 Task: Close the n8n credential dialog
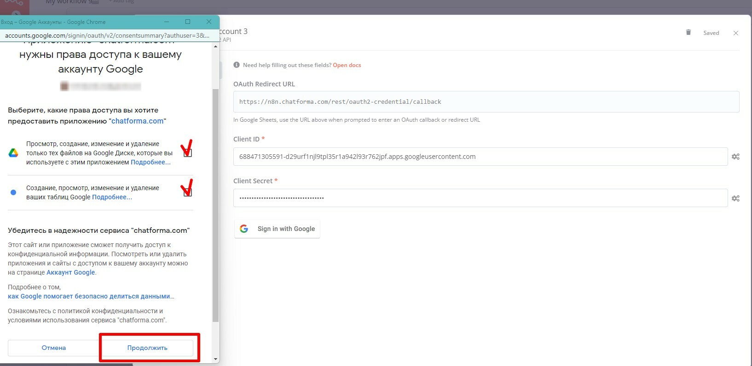pyautogui.click(x=735, y=33)
